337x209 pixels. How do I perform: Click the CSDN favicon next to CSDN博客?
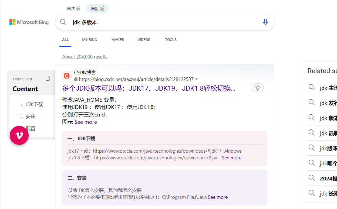pos(67,76)
